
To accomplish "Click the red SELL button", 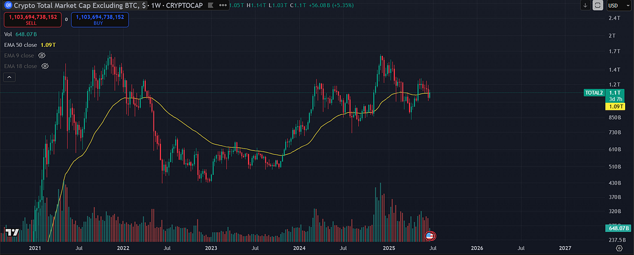I will point(33,20).
